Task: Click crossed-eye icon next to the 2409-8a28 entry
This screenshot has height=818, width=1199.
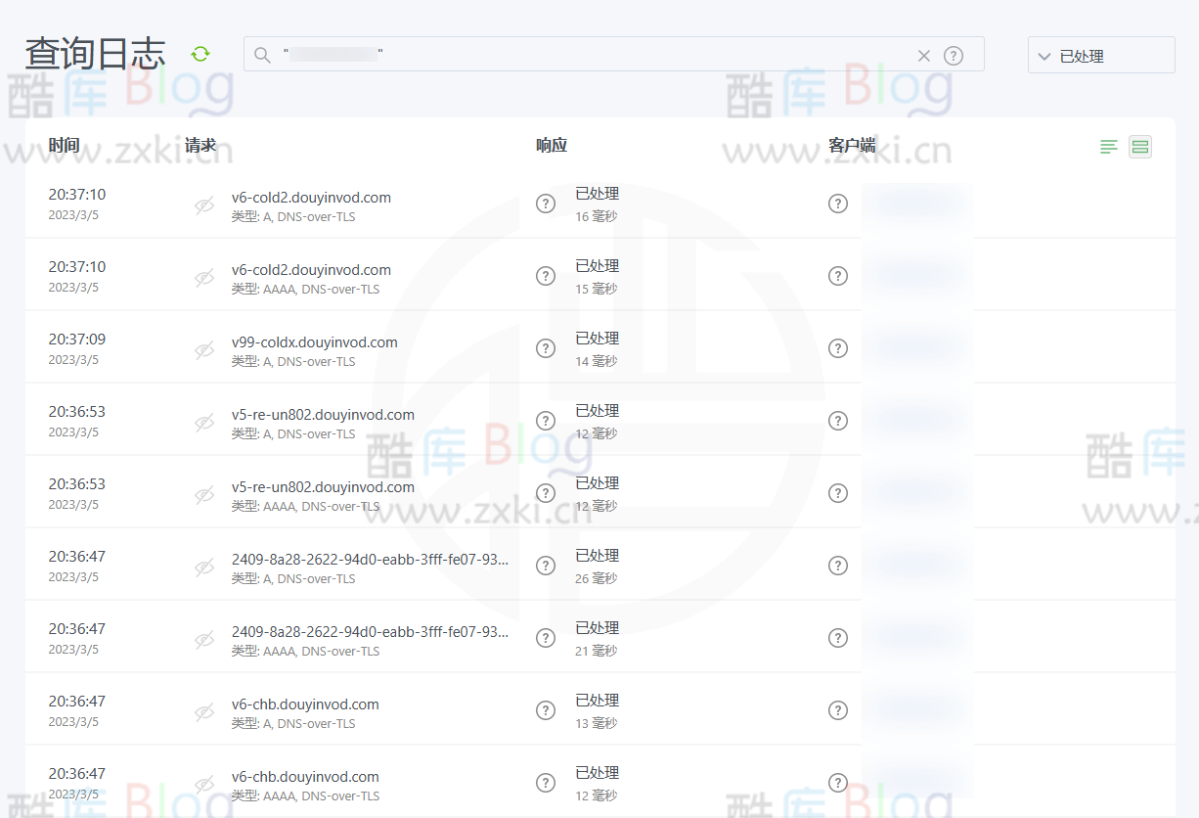Action: click(x=203, y=568)
